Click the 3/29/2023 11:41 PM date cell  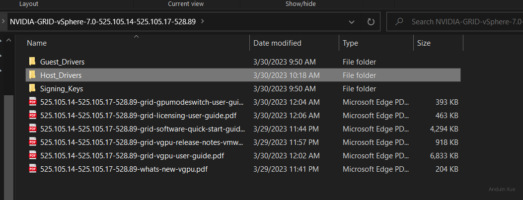(286, 169)
